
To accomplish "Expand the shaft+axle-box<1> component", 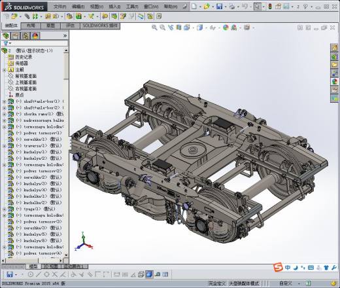I will (5, 101).
